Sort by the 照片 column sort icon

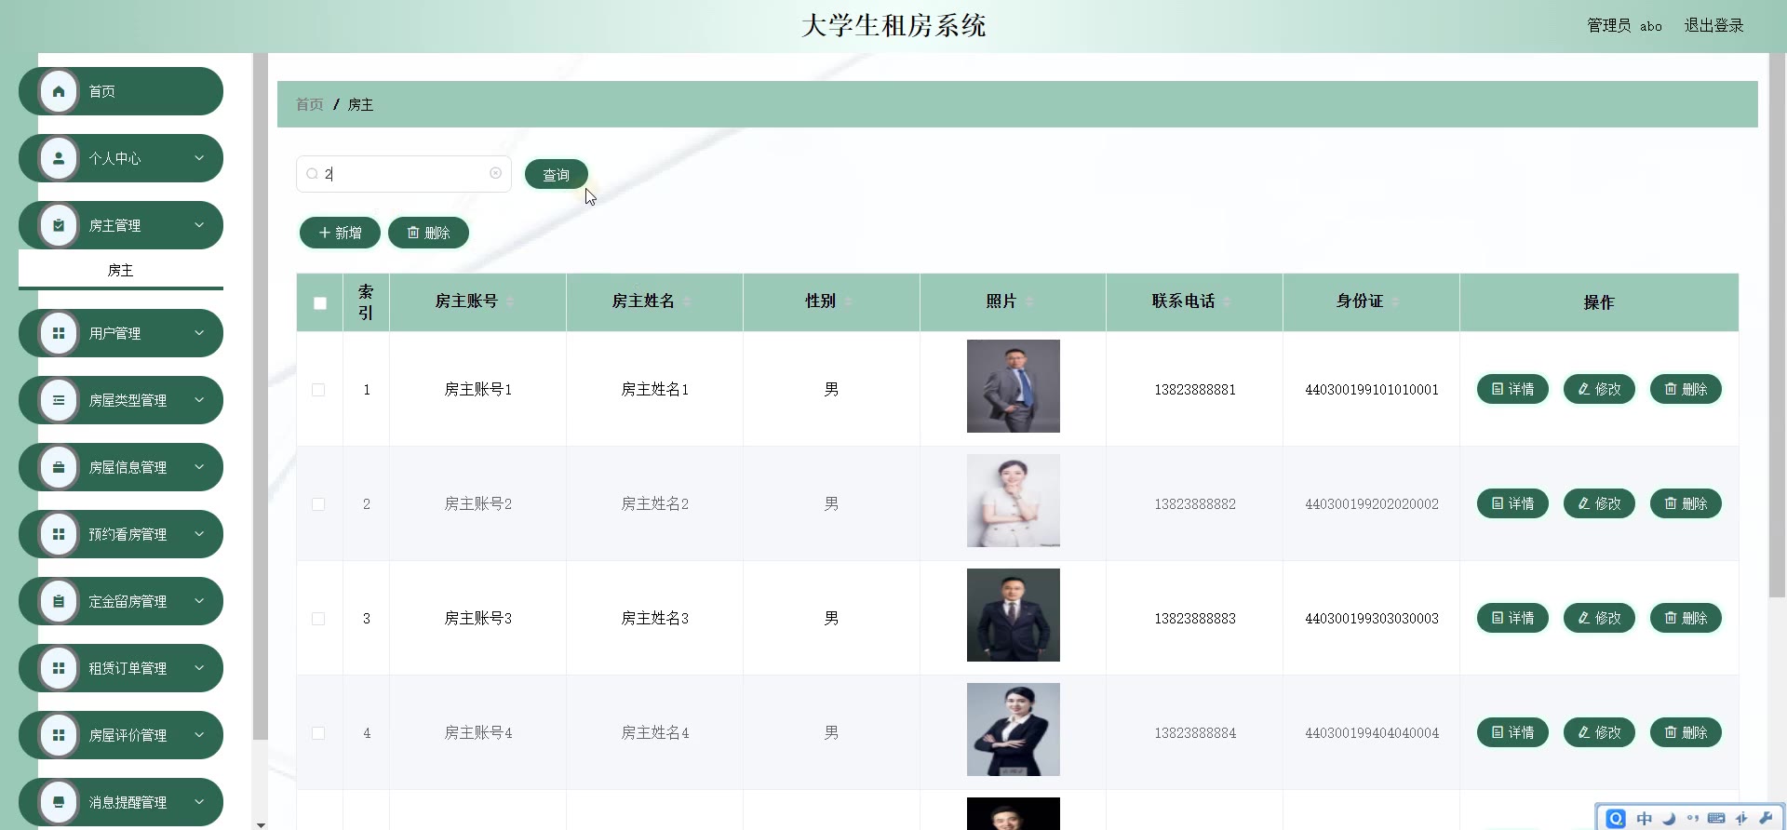(x=1028, y=301)
